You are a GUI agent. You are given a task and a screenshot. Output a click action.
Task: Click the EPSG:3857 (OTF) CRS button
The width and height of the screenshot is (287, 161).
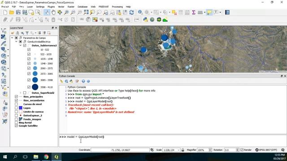point(266,150)
